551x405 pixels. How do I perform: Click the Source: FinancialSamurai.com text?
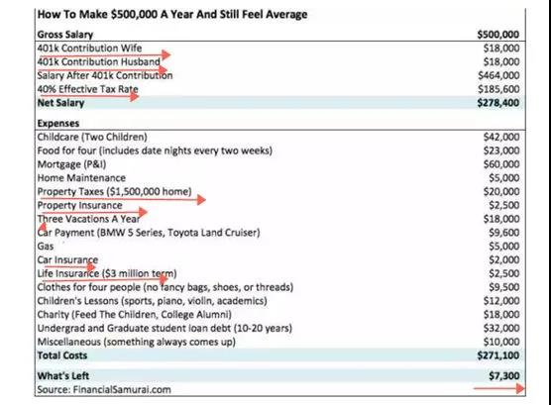pyautogui.click(x=104, y=389)
